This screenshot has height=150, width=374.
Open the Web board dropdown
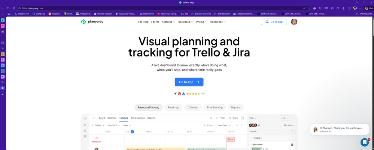(x=253, y=118)
